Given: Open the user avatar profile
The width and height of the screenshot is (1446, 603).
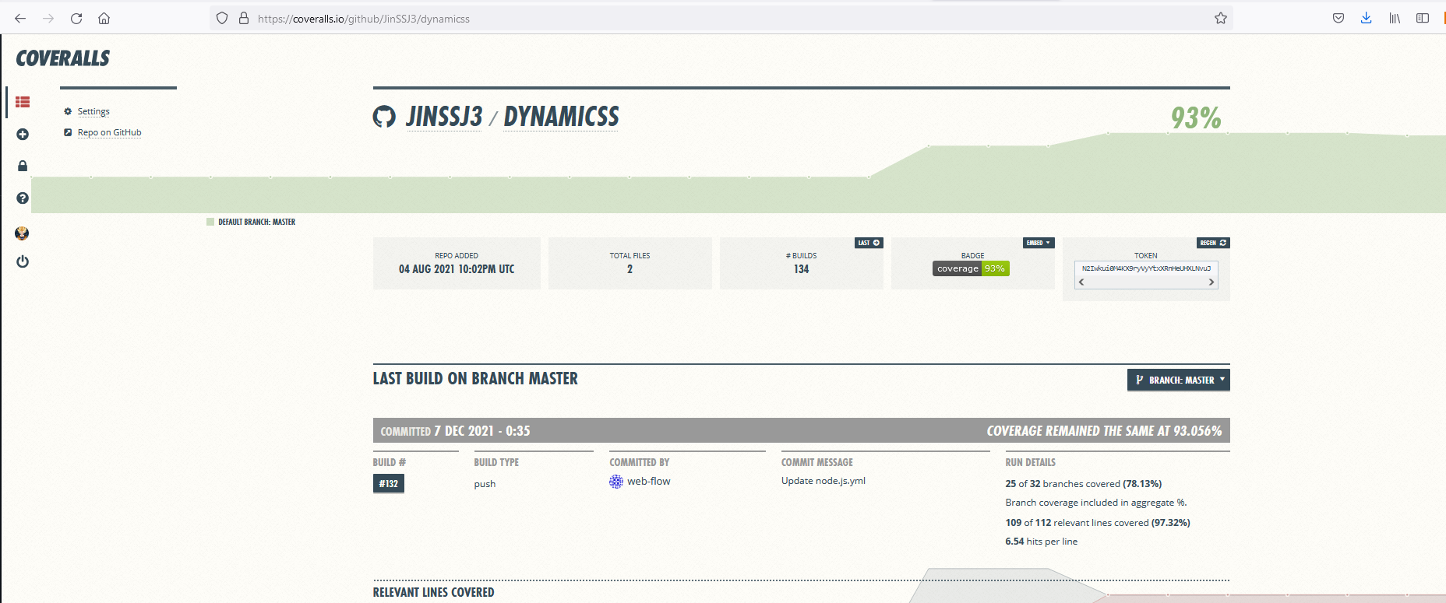Looking at the screenshot, I should (22, 233).
